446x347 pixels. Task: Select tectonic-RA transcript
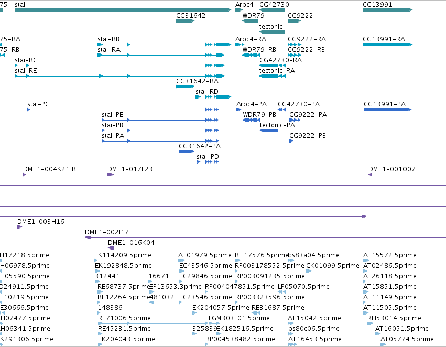[x=272, y=76]
